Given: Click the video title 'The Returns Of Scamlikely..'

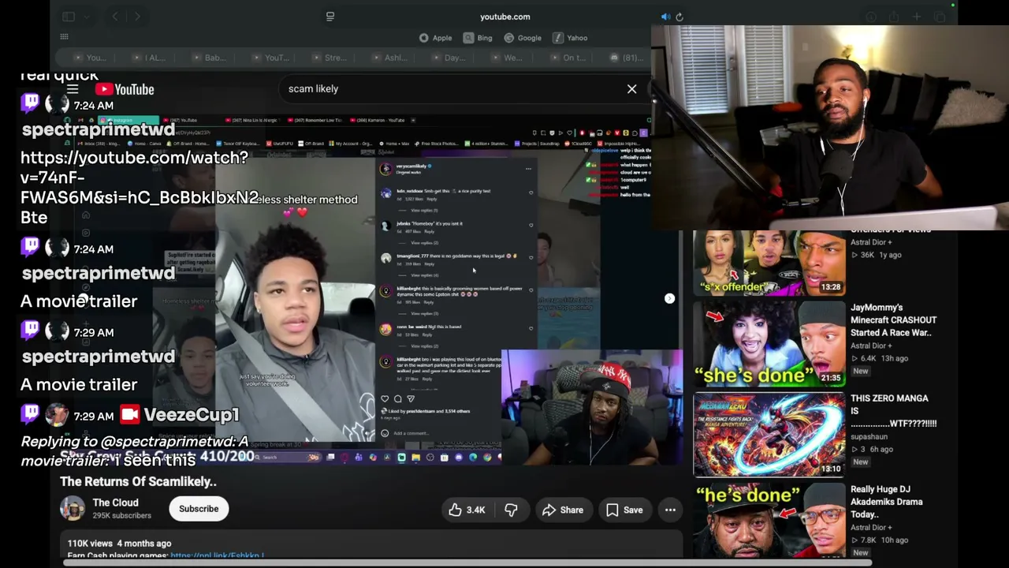Looking at the screenshot, I should click(x=138, y=481).
